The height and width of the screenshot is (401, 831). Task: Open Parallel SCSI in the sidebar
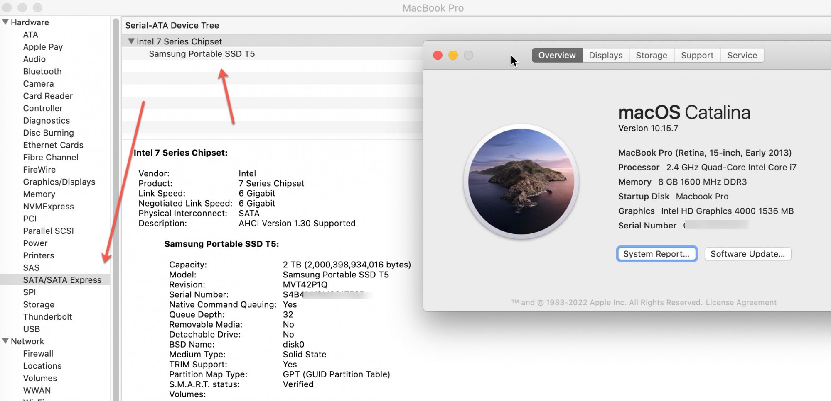[48, 231]
